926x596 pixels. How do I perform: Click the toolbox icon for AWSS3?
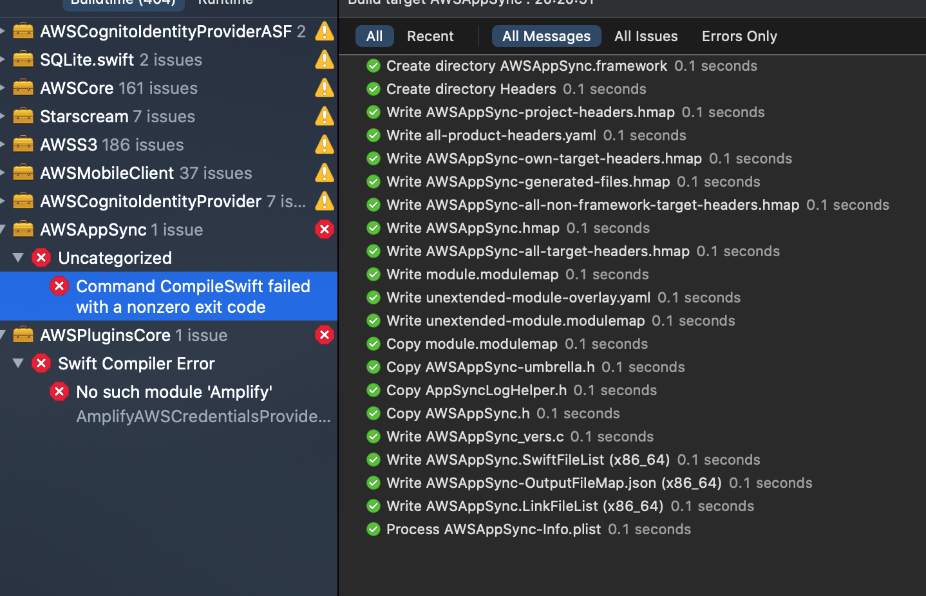23,144
